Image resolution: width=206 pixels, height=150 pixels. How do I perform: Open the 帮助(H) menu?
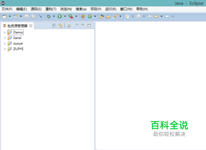click(142, 9)
